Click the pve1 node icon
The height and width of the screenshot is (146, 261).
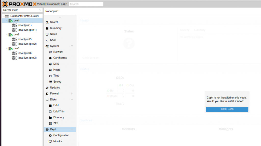pyautogui.click(x=10, y=21)
